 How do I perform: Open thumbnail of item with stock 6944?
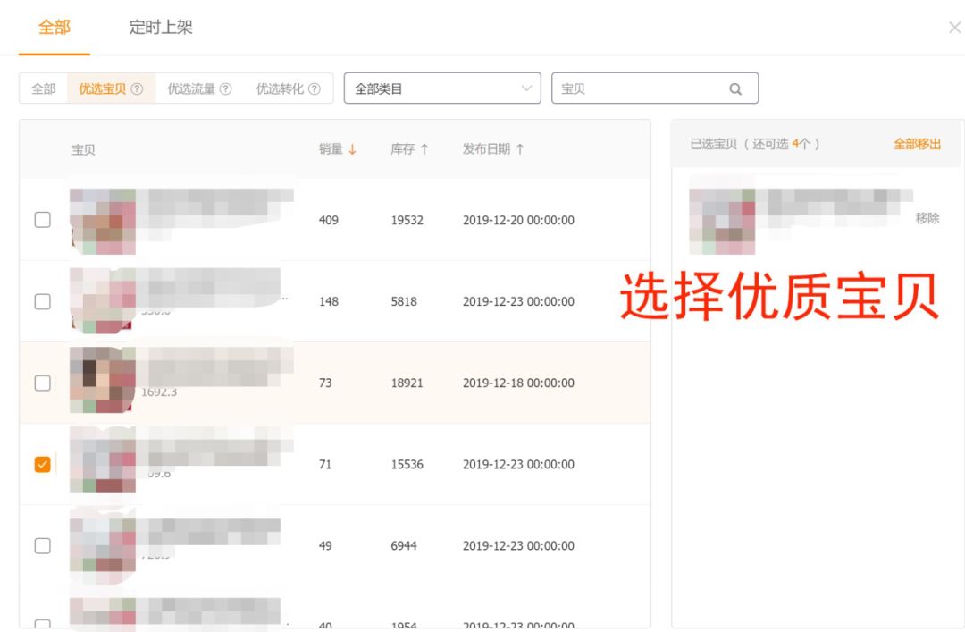coord(103,545)
